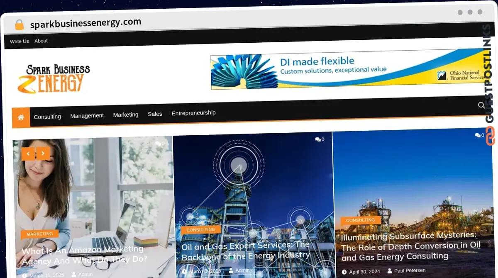Click clock icon beside April 30, 2024
The image size is (498, 278).
click(344, 272)
